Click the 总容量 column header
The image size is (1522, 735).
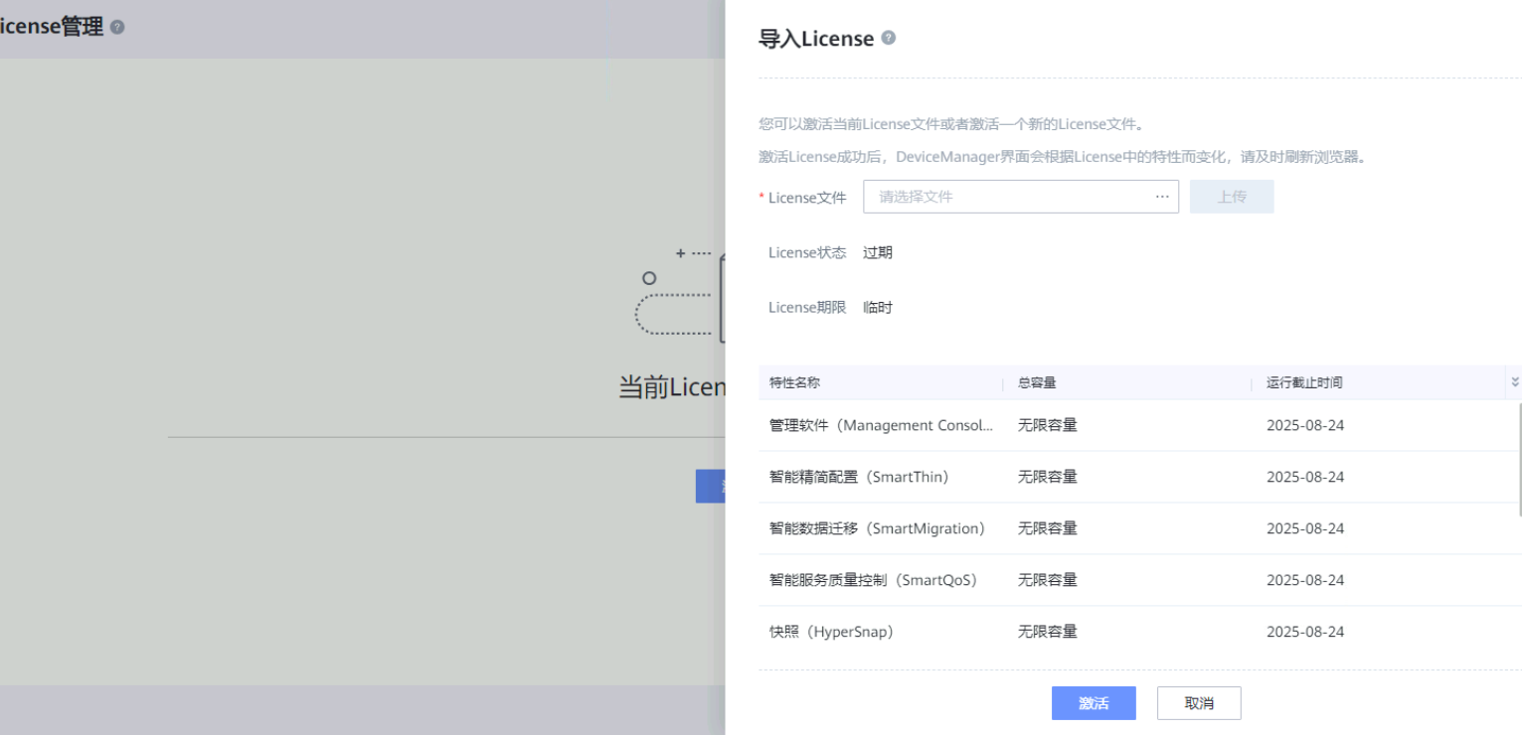tap(1037, 383)
